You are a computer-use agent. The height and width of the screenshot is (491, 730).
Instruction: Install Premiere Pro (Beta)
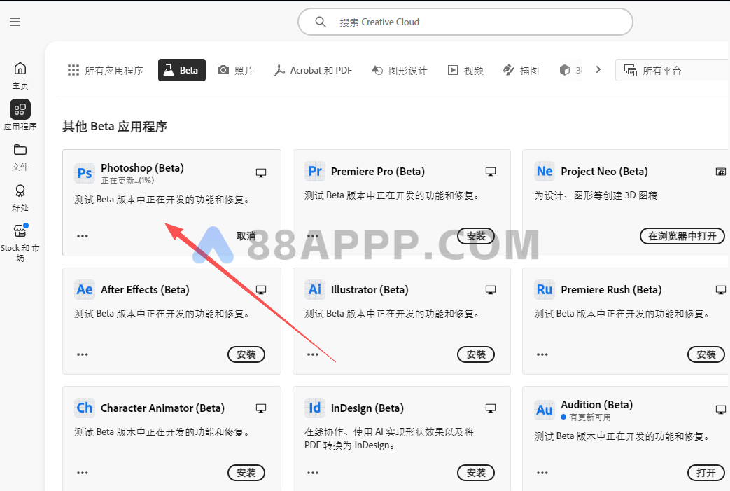[x=476, y=236]
